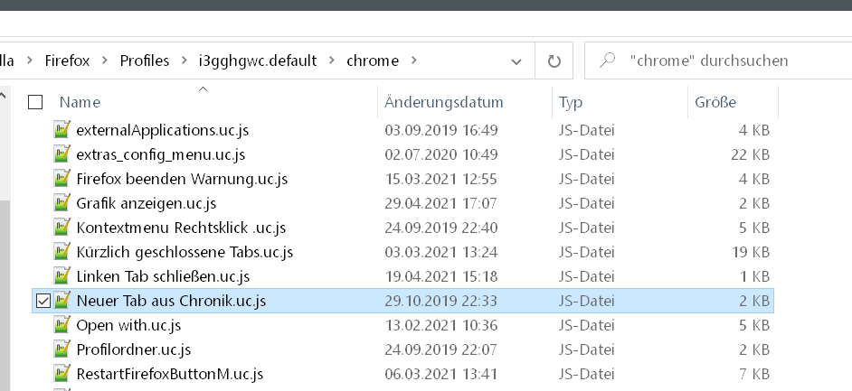The height and width of the screenshot is (391, 852).
Task: Click the Profilordner.uc.js file icon
Action: 62,349
